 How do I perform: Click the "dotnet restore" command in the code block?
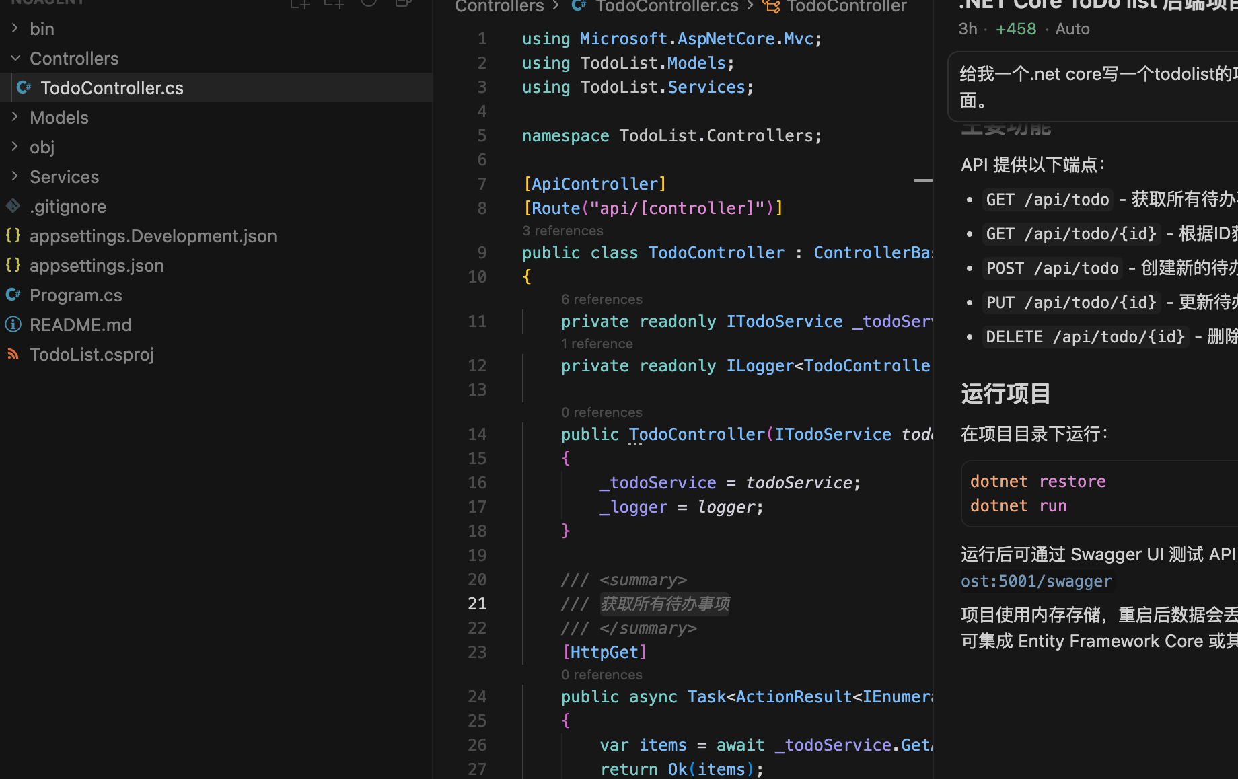point(1037,482)
